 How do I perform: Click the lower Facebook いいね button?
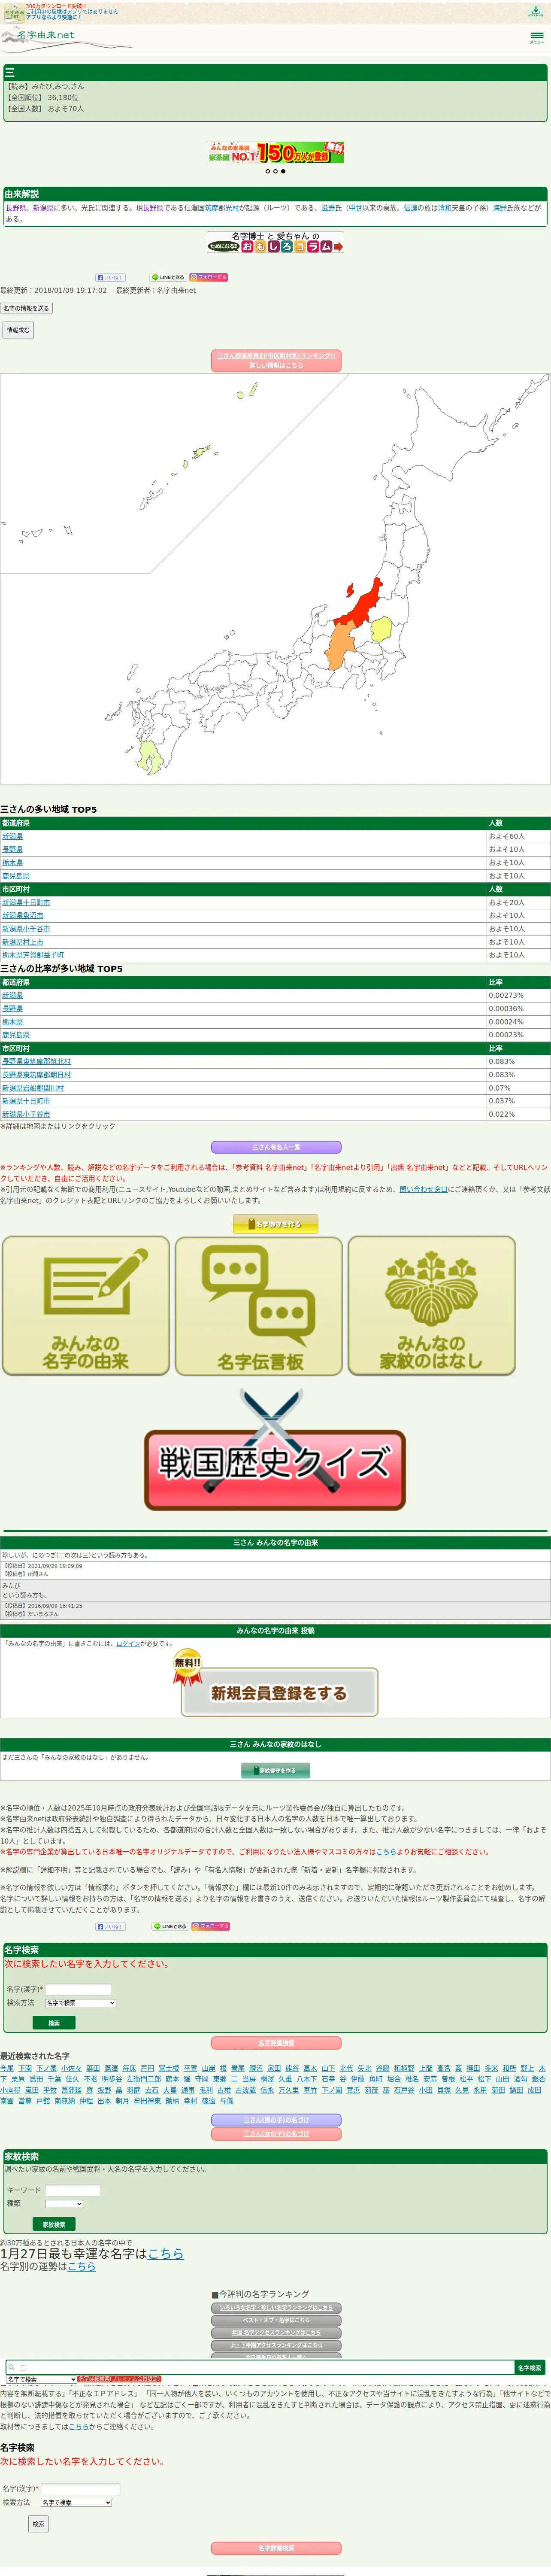[110, 1926]
